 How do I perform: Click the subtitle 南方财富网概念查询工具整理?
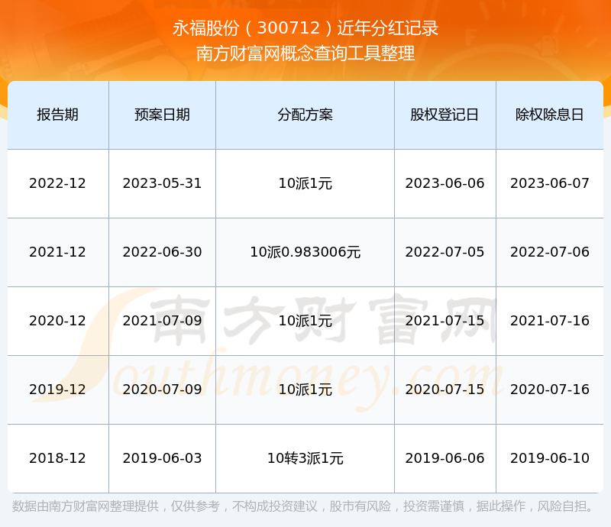click(305, 53)
